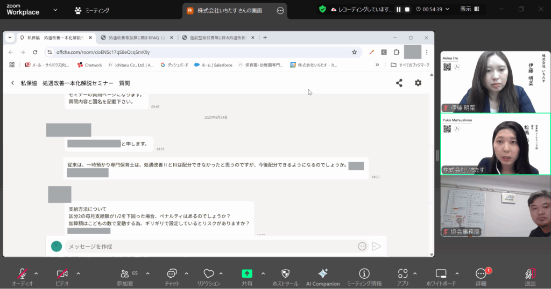
Task: Switch to the ミーティング tab
Action: pyautogui.click(x=92, y=10)
